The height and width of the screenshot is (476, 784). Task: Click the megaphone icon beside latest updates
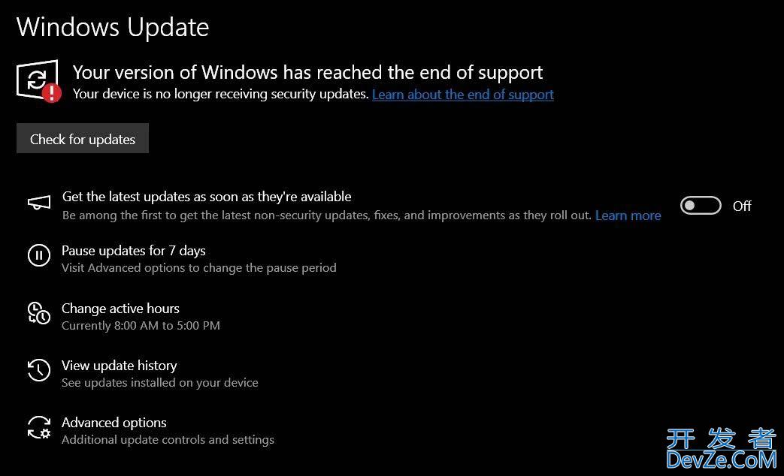[x=39, y=203]
